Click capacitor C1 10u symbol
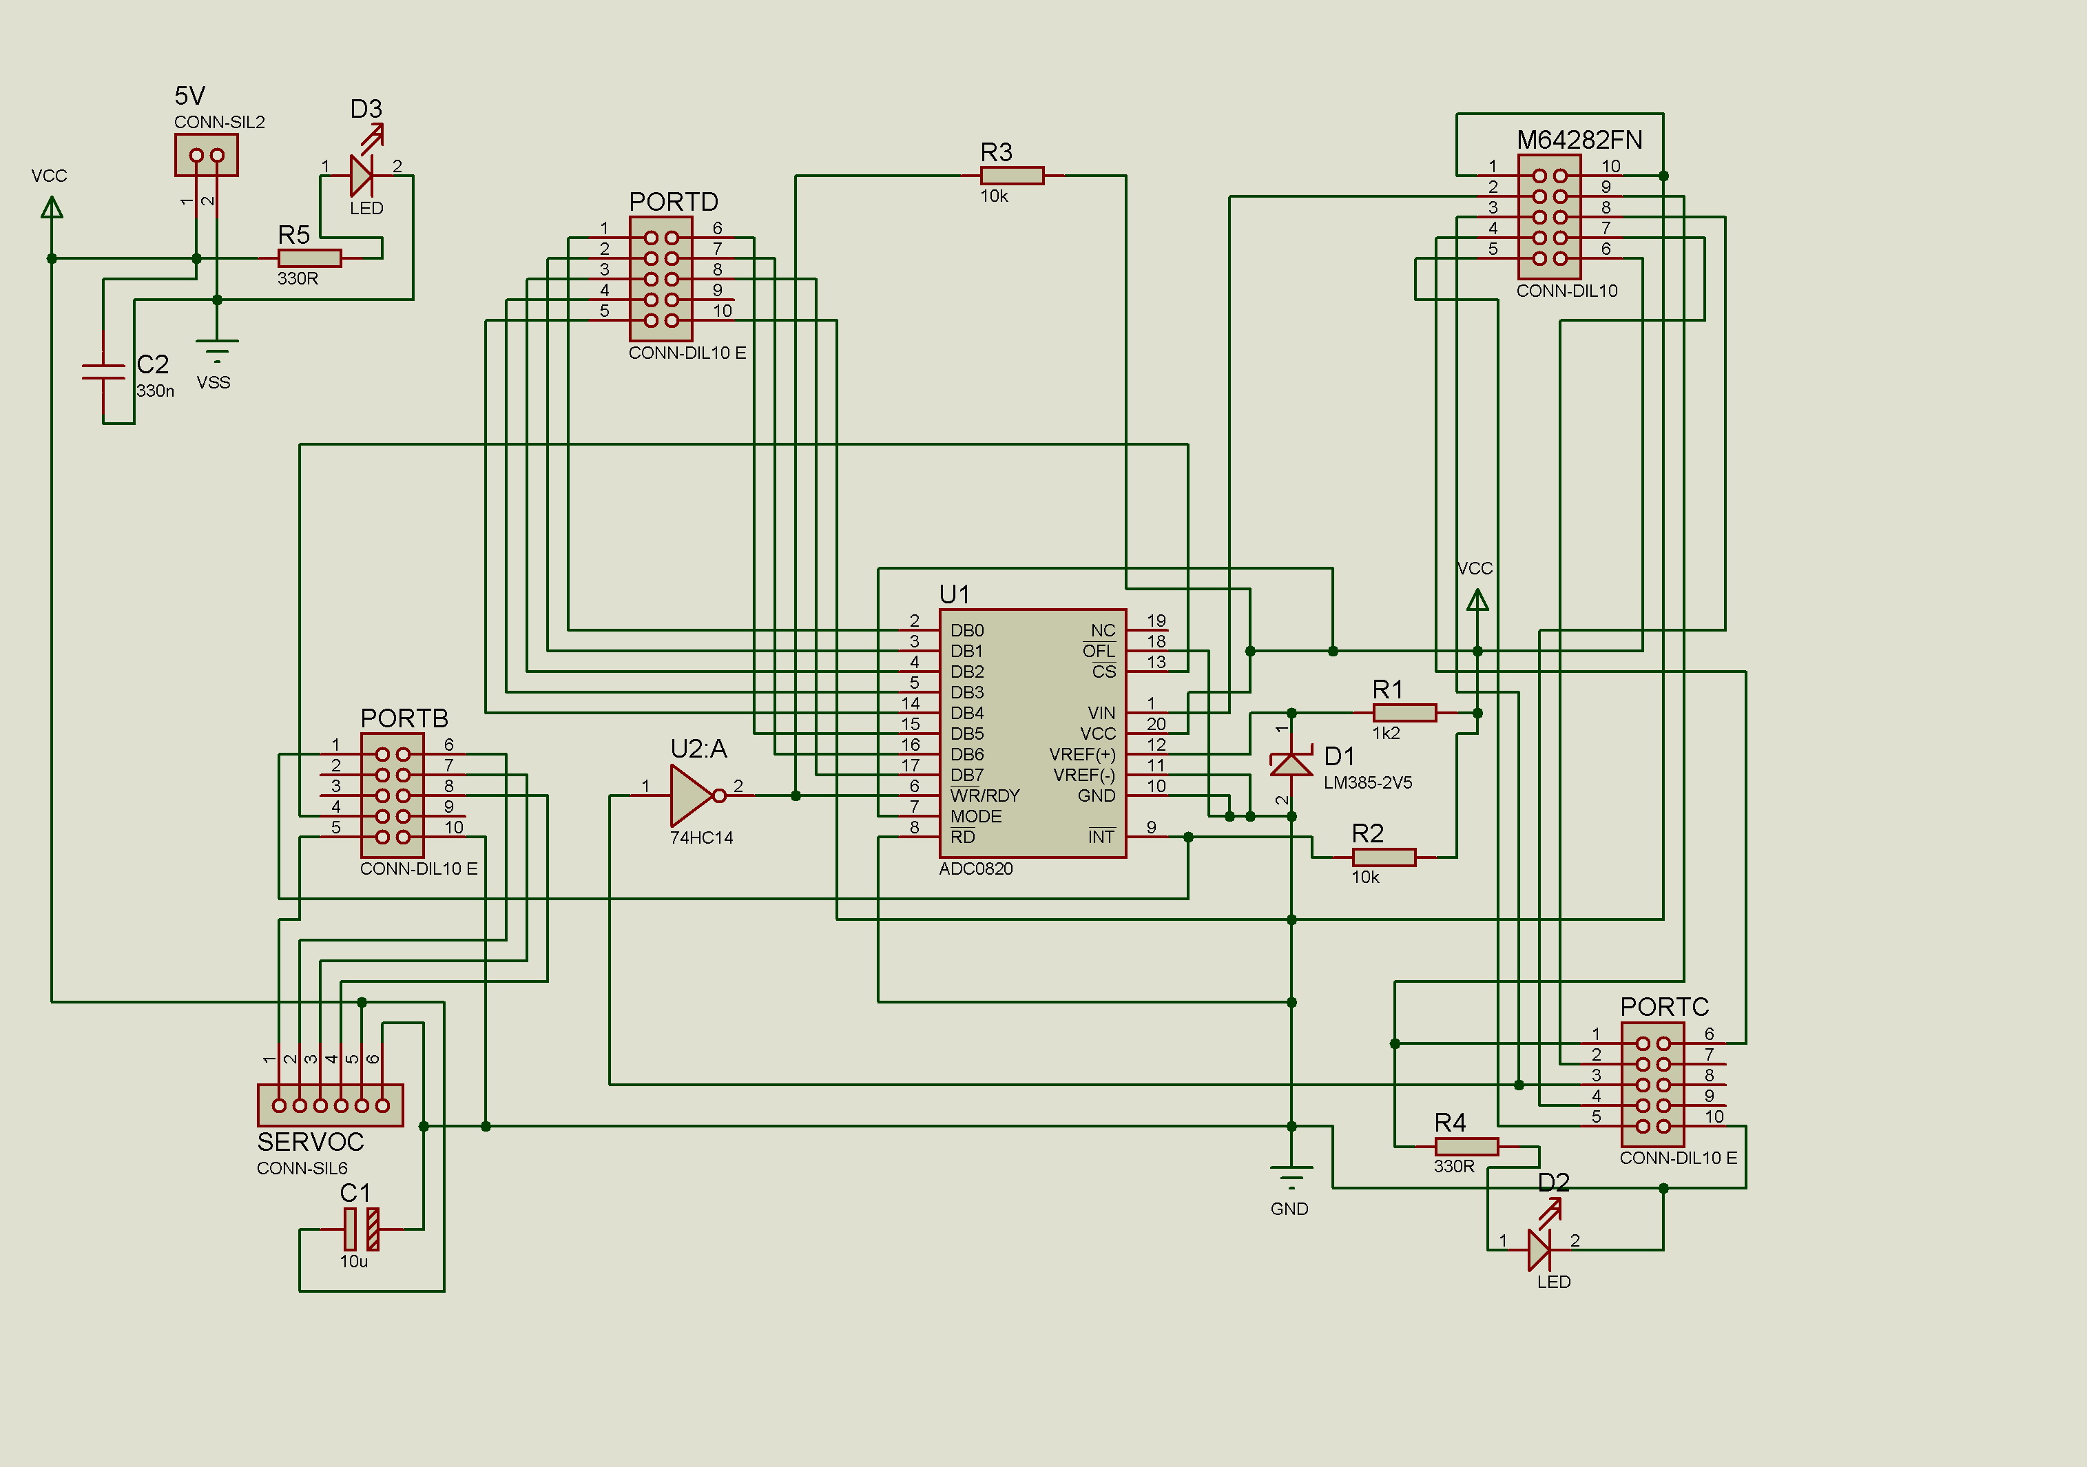The image size is (2087, 1467). click(x=362, y=1229)
